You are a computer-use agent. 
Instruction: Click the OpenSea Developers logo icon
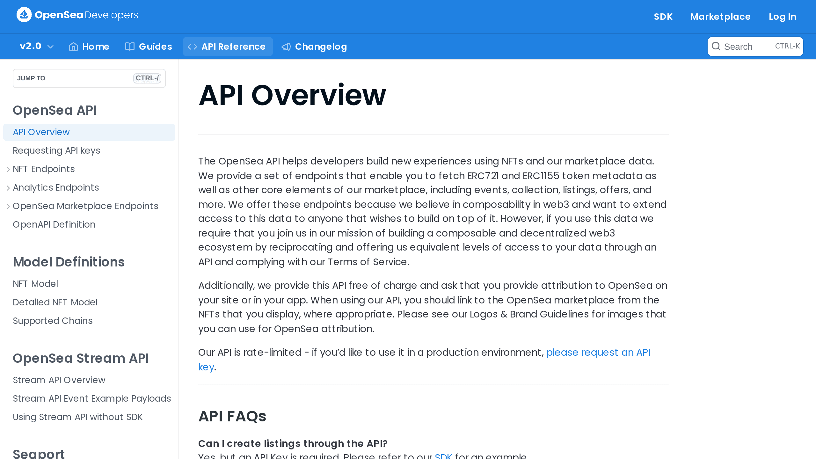[24, 15]
